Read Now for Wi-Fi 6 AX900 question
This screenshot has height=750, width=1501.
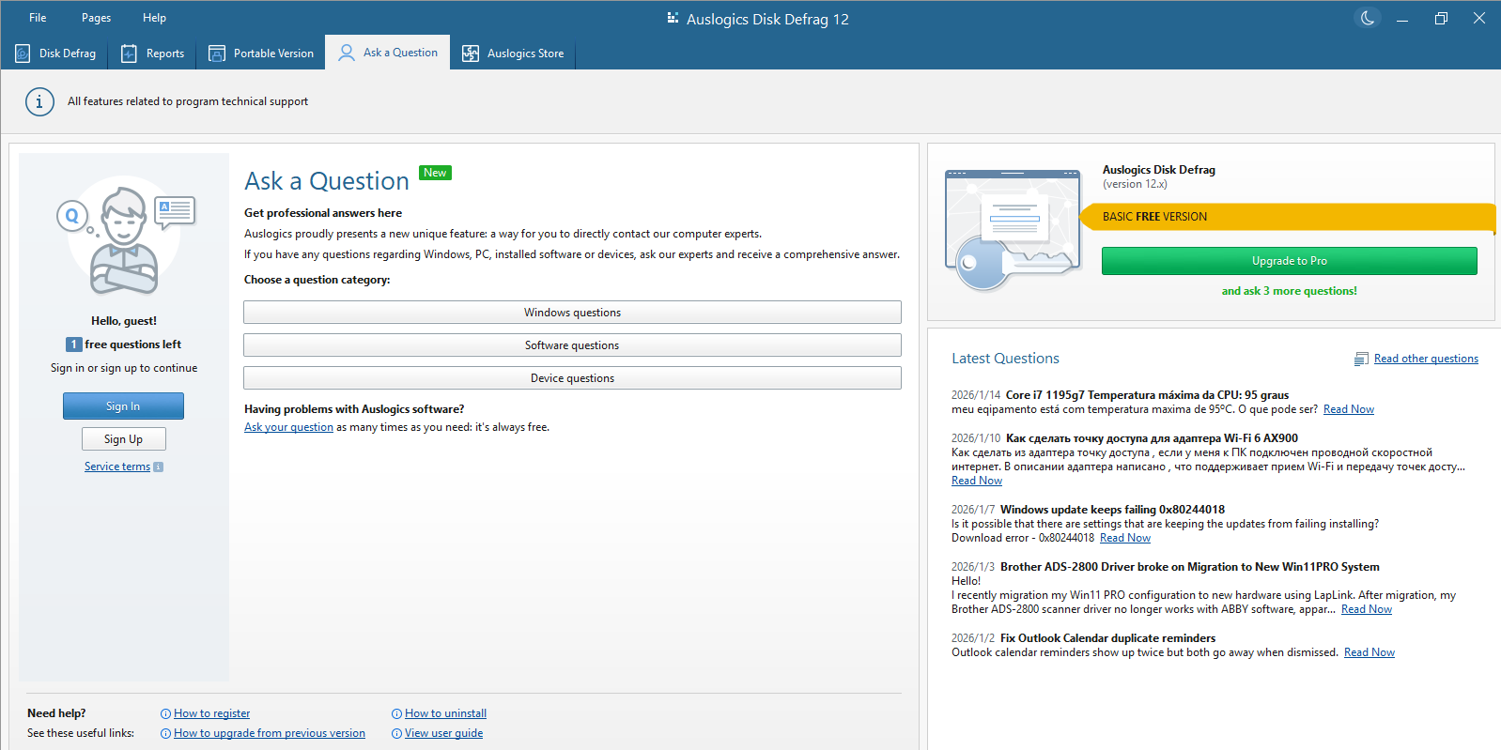point(977,481)
